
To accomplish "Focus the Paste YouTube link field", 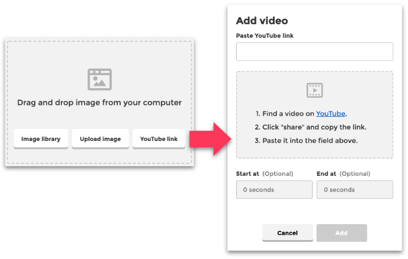I will pyautogui.click(x=314, y=52).
